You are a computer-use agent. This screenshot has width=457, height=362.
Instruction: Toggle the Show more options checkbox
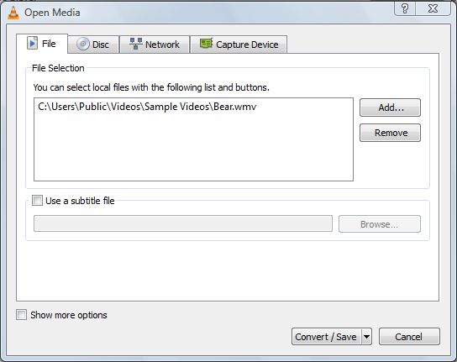point(21,315)
